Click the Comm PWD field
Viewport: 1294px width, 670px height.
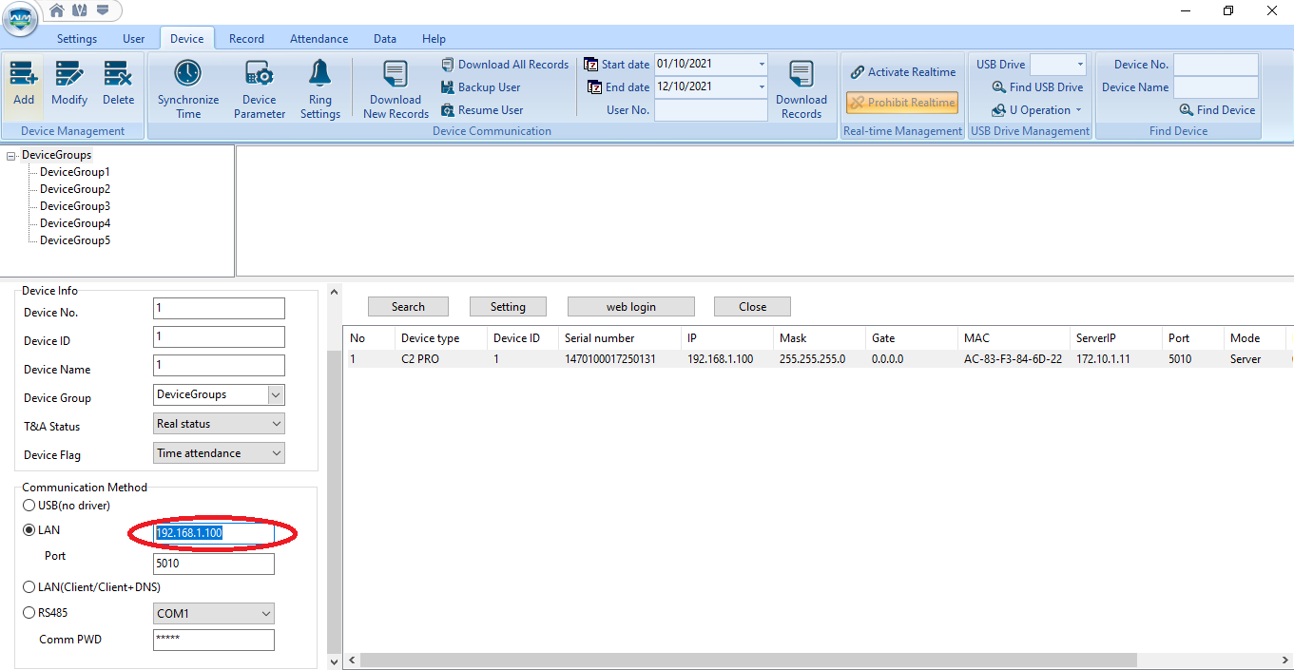click(214, 640)
